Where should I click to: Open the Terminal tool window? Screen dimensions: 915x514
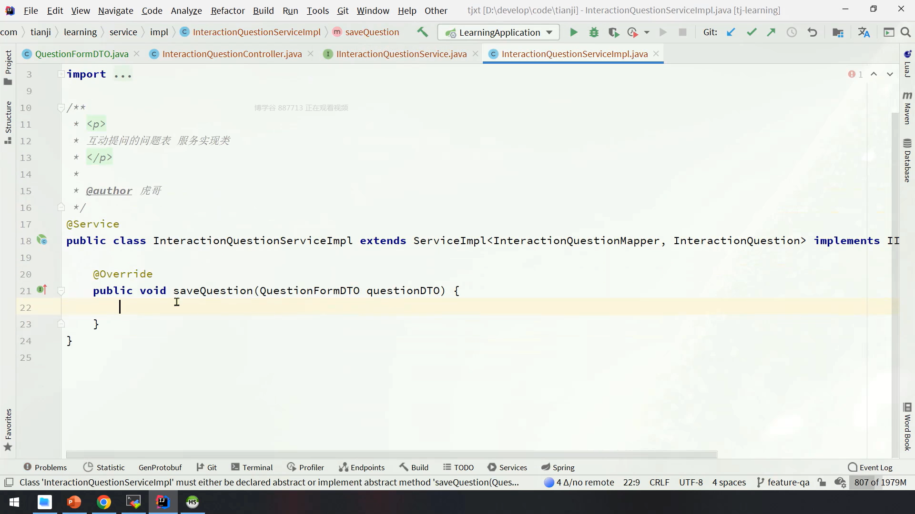pyautogui.click(x=252, y=467)
